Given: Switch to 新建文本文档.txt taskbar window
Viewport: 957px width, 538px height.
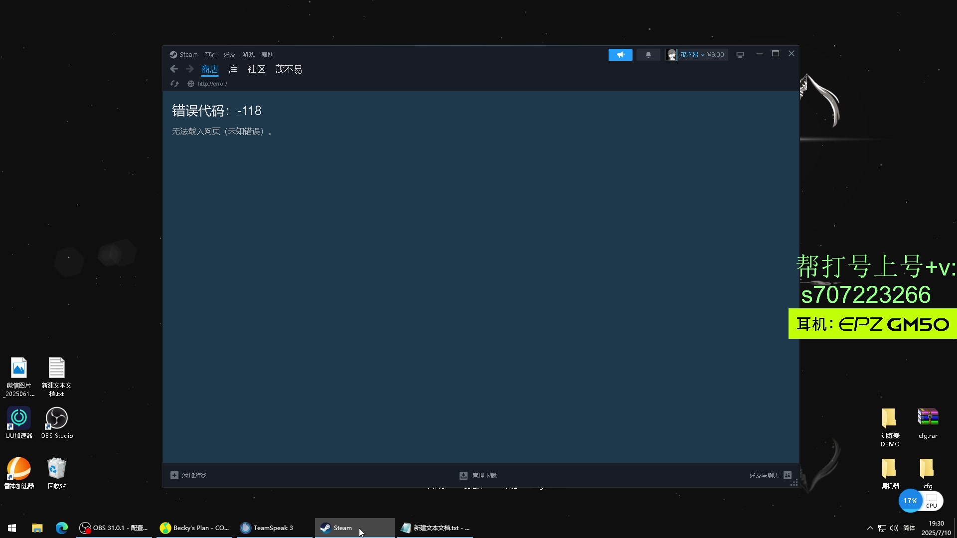Looking at the screenshot, I should [x=435, y=528].
